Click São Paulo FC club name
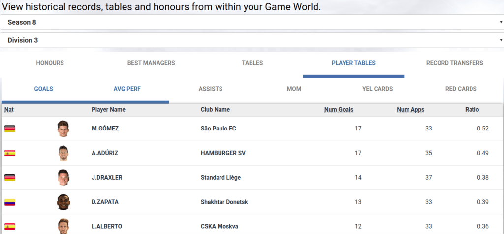This screenshot has width=504, height=234. [218, 129]
